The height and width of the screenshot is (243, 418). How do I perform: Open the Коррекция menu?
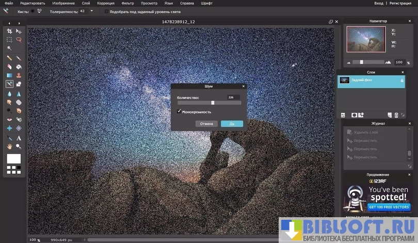click(106, 3)
